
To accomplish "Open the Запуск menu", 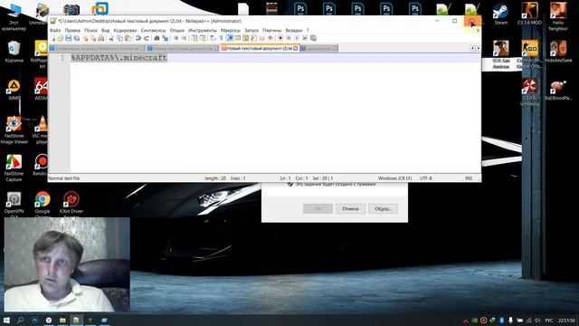I will tap(252, 30).
